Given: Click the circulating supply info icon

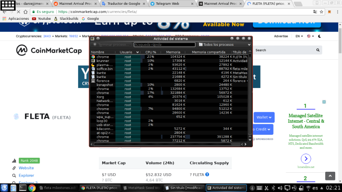Looking at the screenshot, I should [x=207, y=175].
